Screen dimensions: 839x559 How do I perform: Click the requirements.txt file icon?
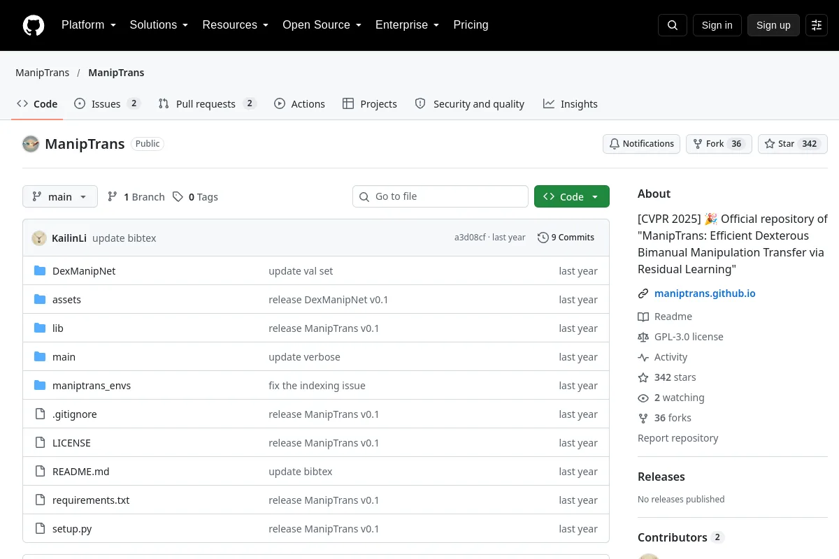click(40, 500)
